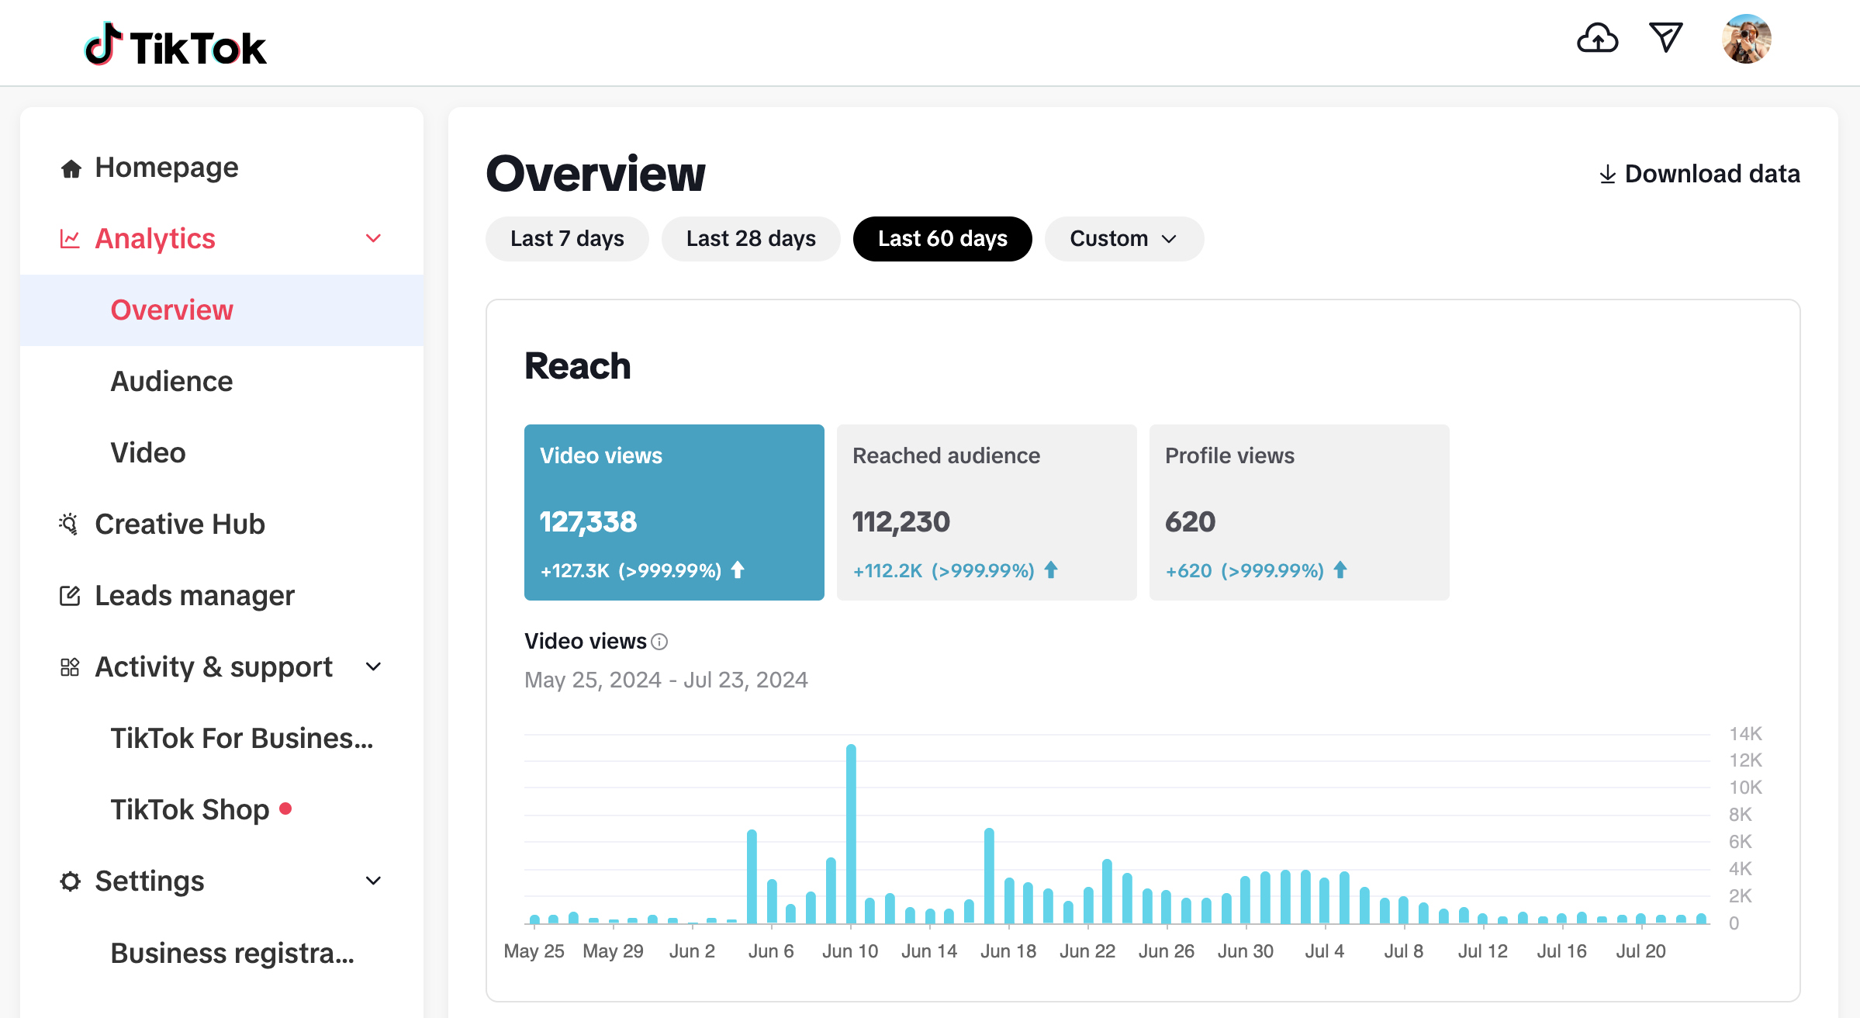Image resolution: width=1860 pixels, height=1018 pixels.
Task: Click the 127,338 video views value
Action: [588, 522]
